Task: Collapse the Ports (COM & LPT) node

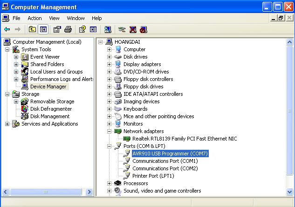Action: [x=110, y=146]
